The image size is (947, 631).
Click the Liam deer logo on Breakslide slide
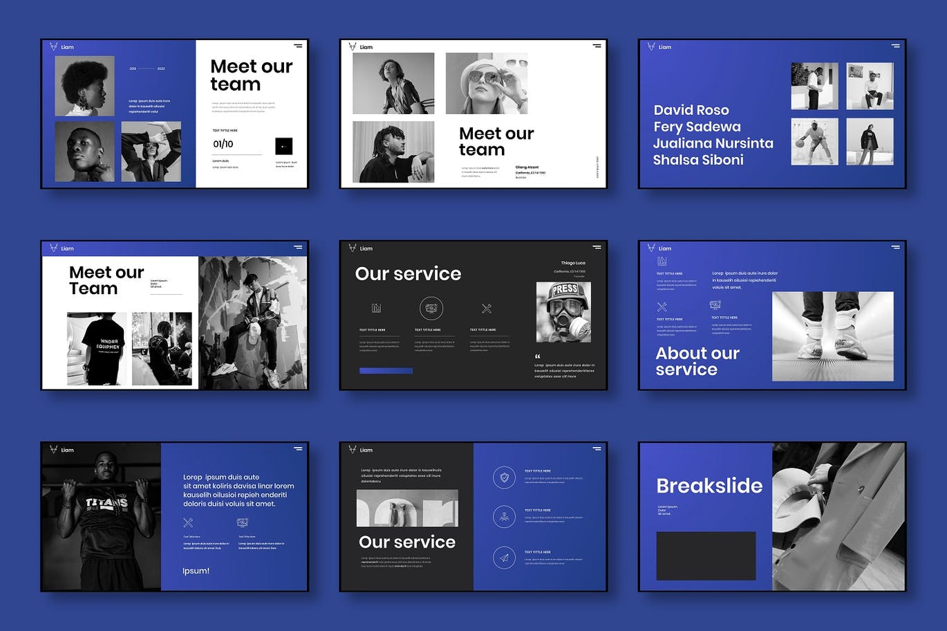[x=651, y=449]
